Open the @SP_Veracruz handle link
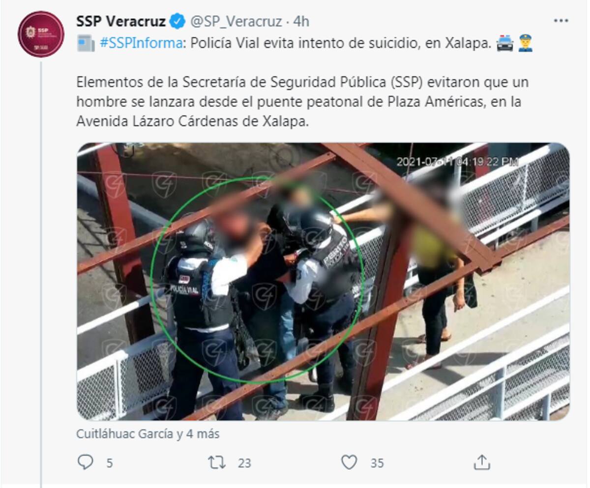 (x=236, y=22)
